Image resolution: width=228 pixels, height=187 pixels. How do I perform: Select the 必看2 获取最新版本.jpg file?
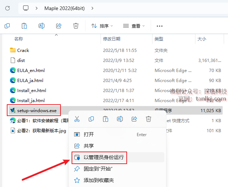click(x=38, y=131)
